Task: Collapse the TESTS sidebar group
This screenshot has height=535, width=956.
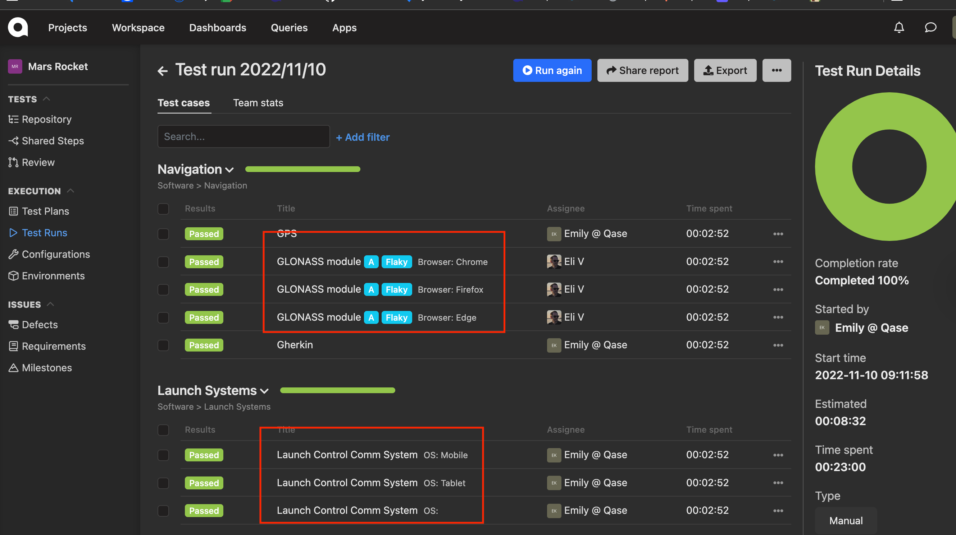Action: coord(46,99)
